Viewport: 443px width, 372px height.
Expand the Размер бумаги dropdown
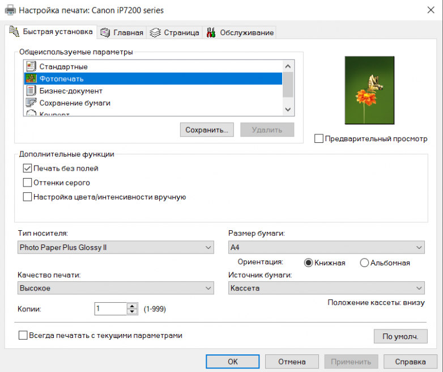coord(326,247)
